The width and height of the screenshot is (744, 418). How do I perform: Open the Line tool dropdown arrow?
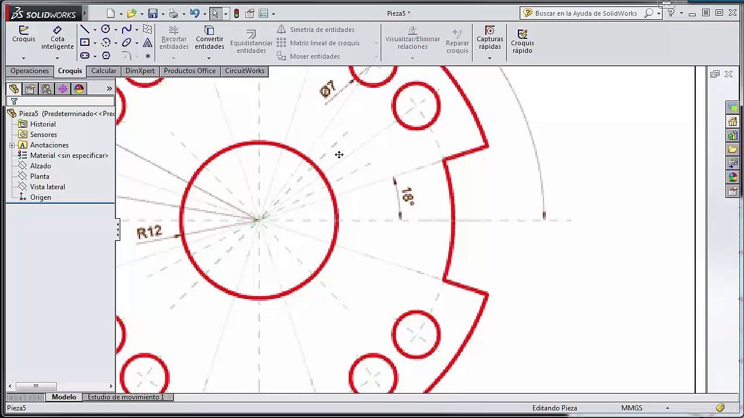(x=95, y=30)
